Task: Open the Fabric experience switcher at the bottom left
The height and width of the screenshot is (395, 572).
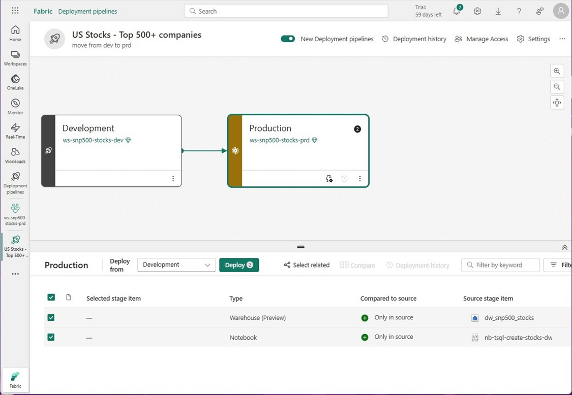Action: click(x=15, y=380)
